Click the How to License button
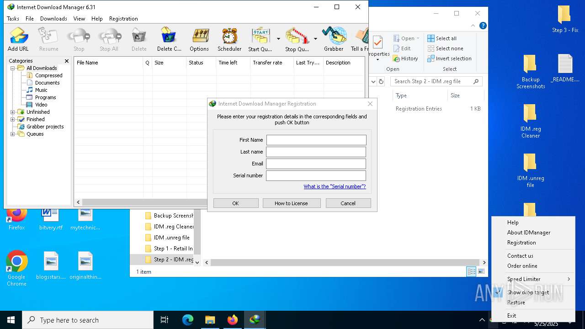This screenshot has height=329, width=585. point(292,203)
